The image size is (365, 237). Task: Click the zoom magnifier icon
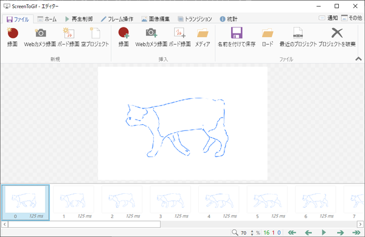(x=235, y=232)
